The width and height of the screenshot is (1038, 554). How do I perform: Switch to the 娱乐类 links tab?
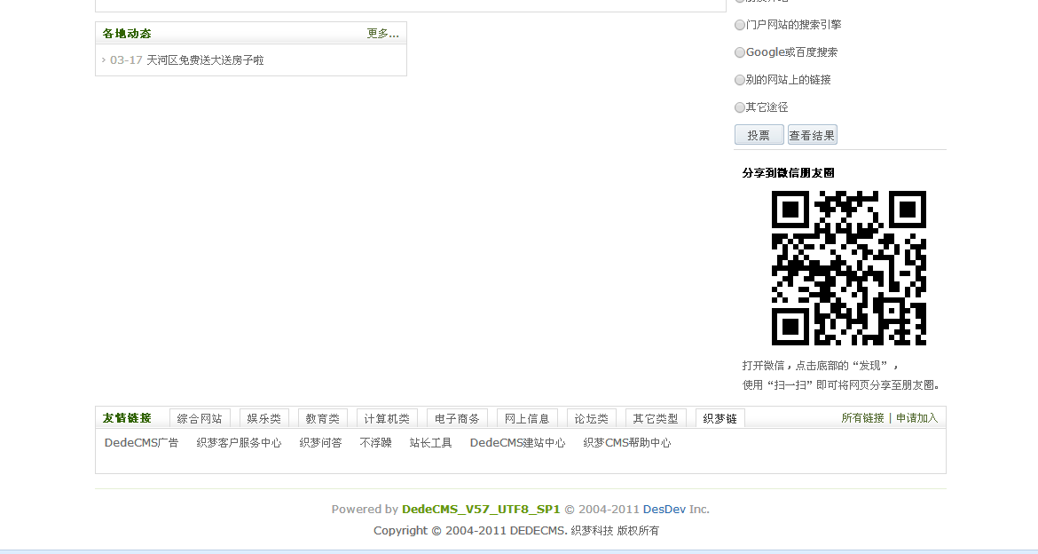pos(264,419)
